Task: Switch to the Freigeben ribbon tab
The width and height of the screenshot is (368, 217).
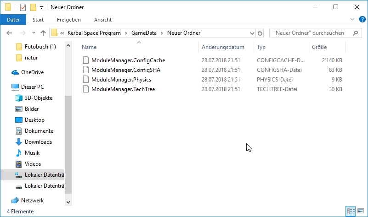Action: pyautogui.click(x=69, y=20)
